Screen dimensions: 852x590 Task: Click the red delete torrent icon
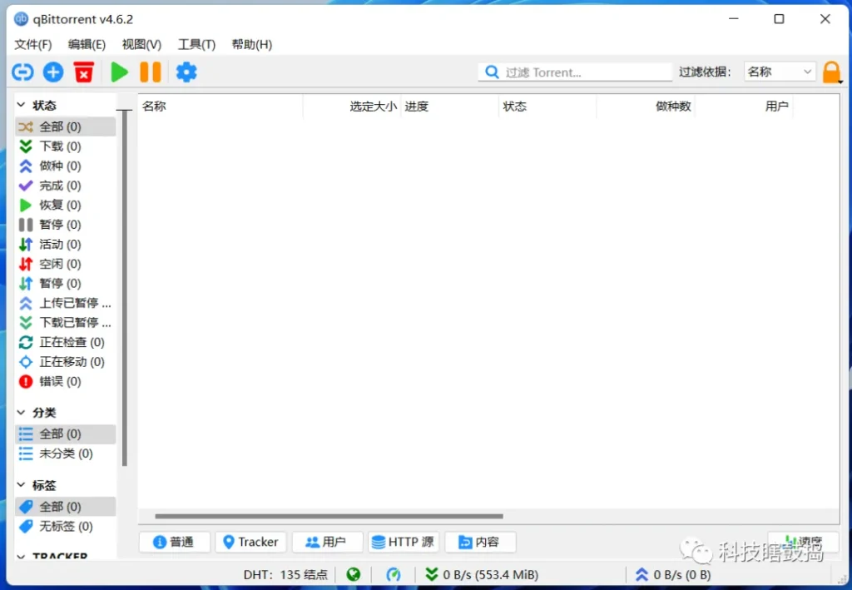(x=84, y=72)
